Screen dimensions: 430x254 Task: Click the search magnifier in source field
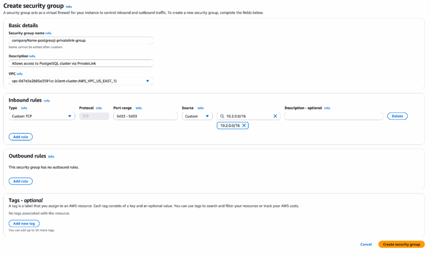click(x=222, y=116)
